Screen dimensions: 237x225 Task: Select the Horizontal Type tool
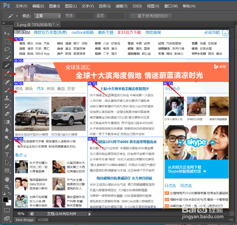tap(7, 154)
